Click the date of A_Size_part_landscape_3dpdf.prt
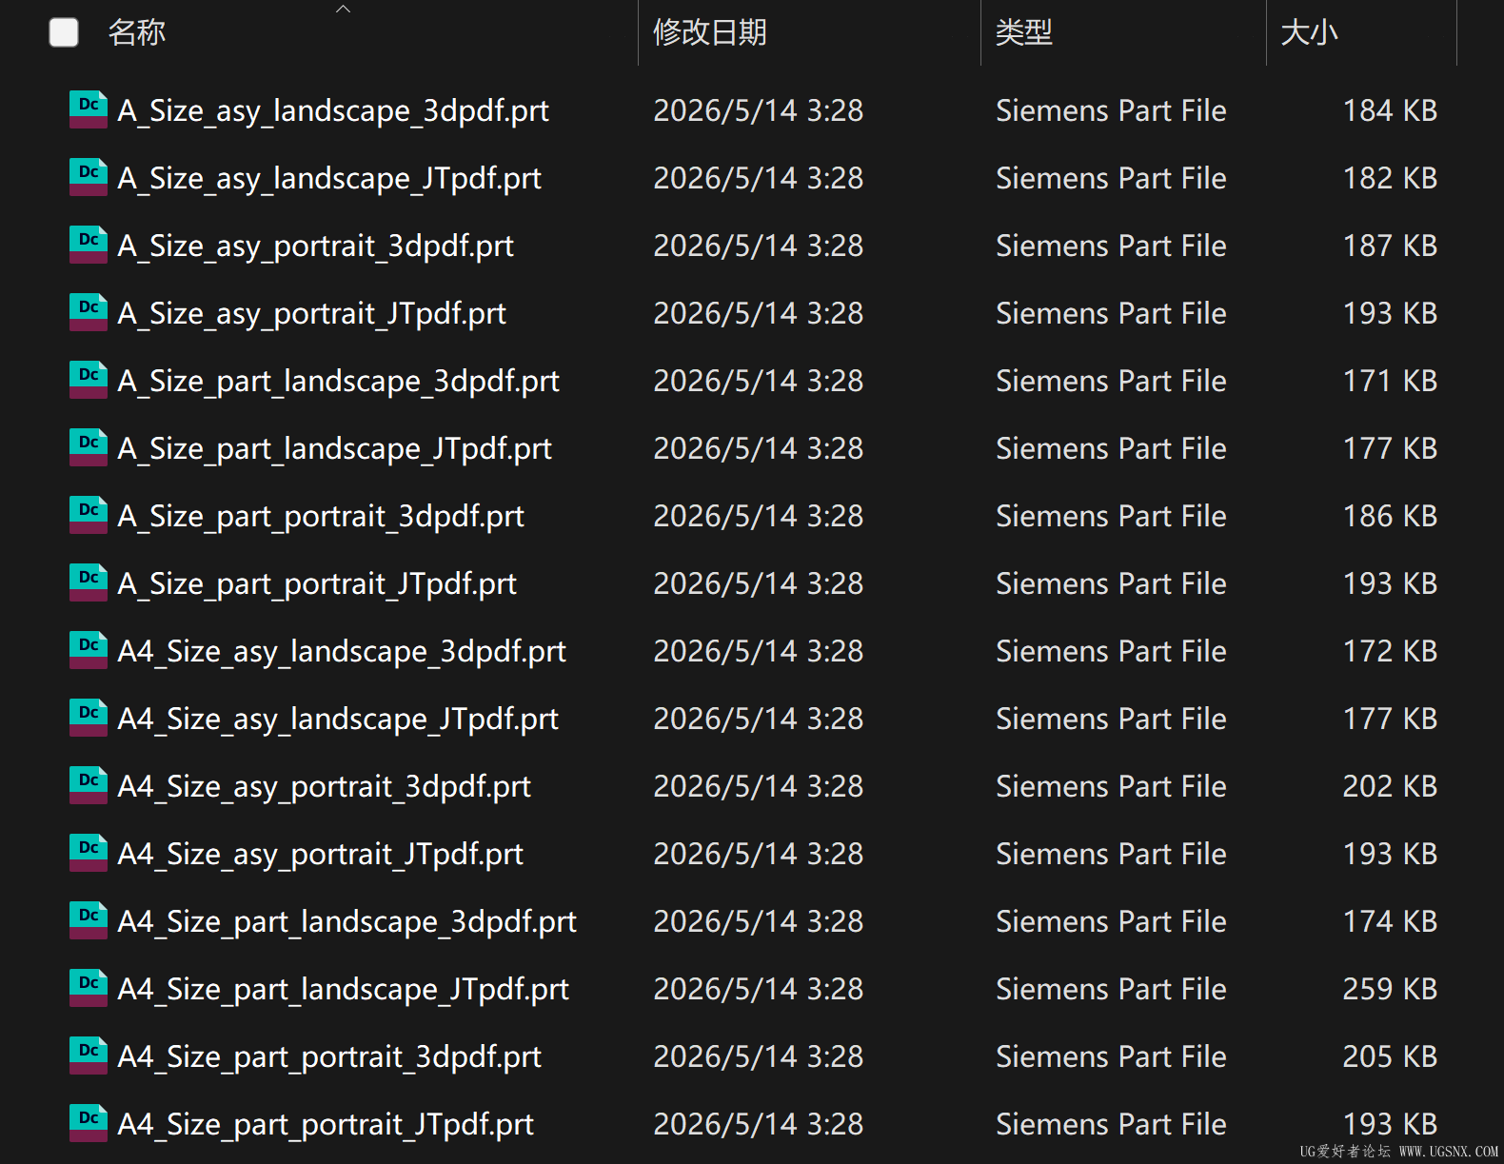Screen dimensions: 1504x1164 pos(759,381)
